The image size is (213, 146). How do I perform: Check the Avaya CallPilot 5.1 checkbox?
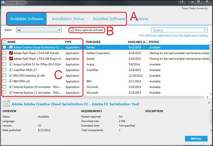pos(4,64)
